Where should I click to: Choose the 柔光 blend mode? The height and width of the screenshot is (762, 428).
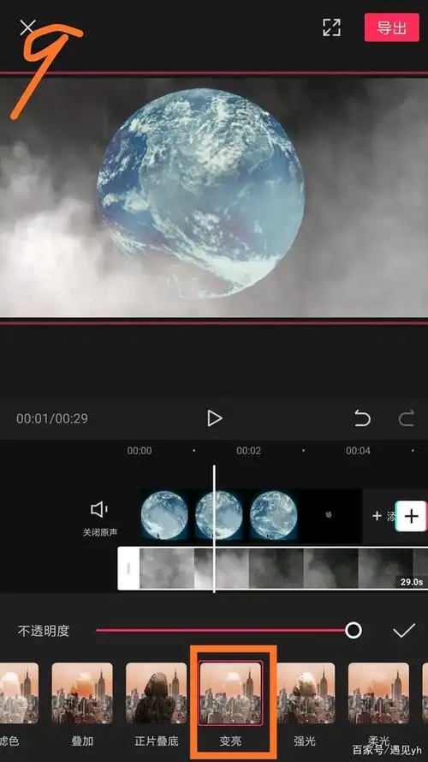tap(378, 704)
